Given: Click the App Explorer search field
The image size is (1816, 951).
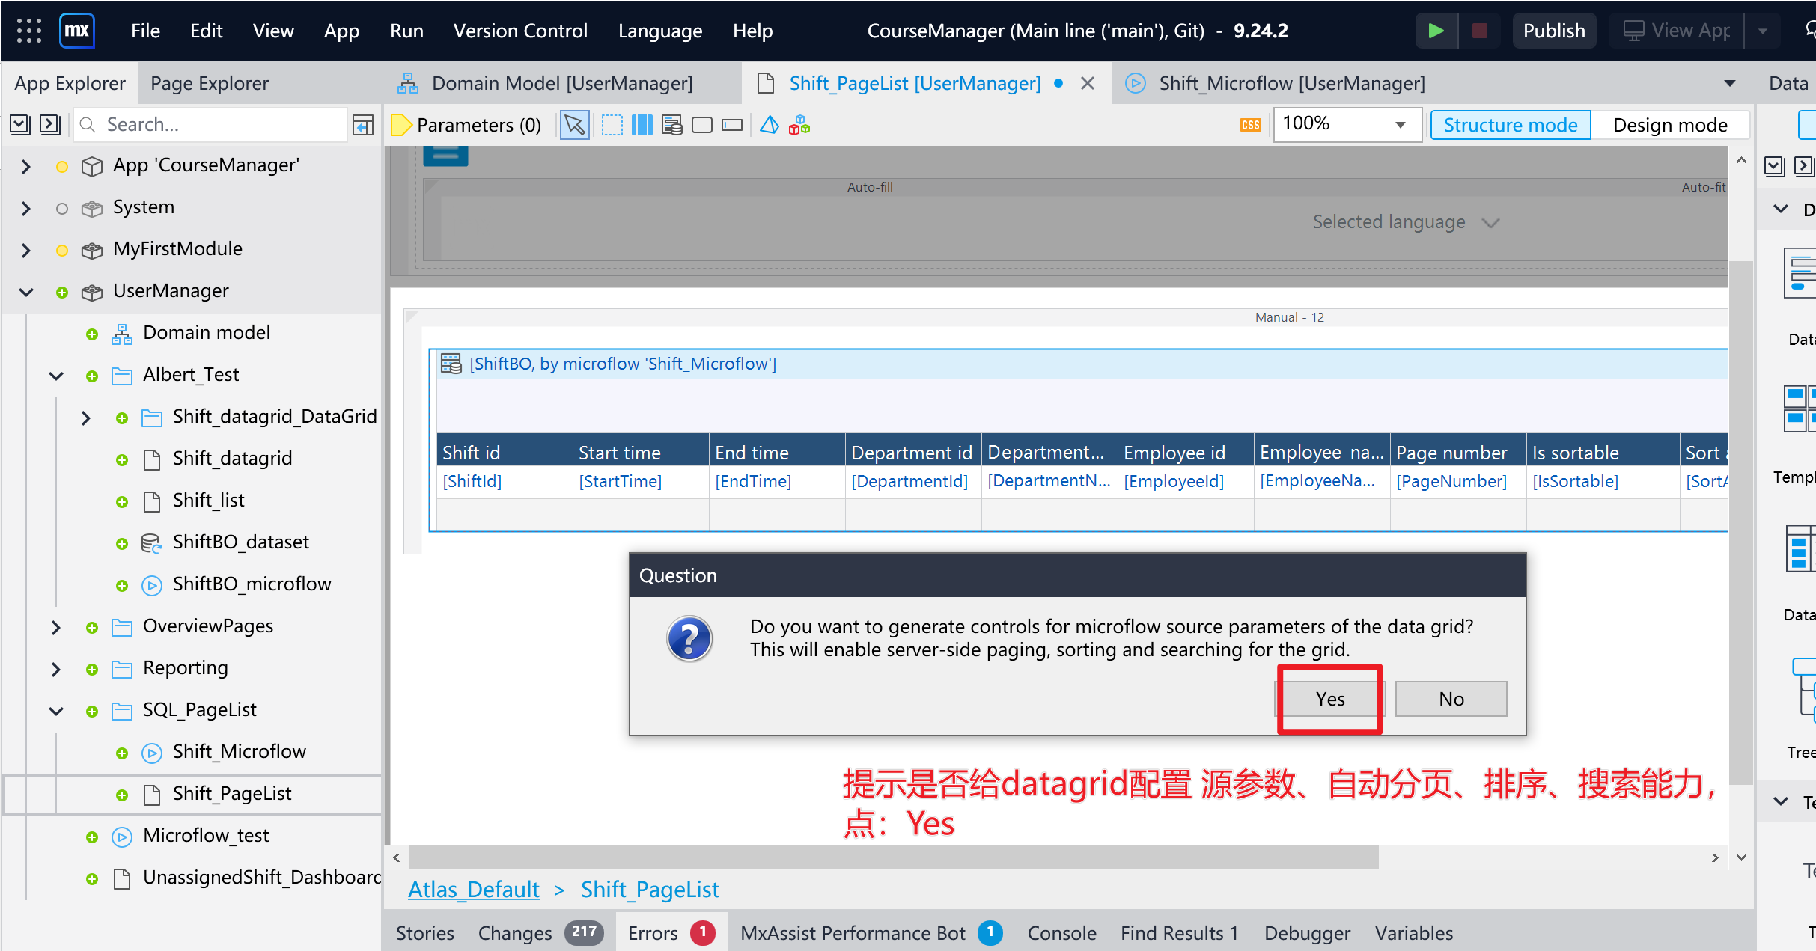Looking at the screenshot, I should [211, 124].
